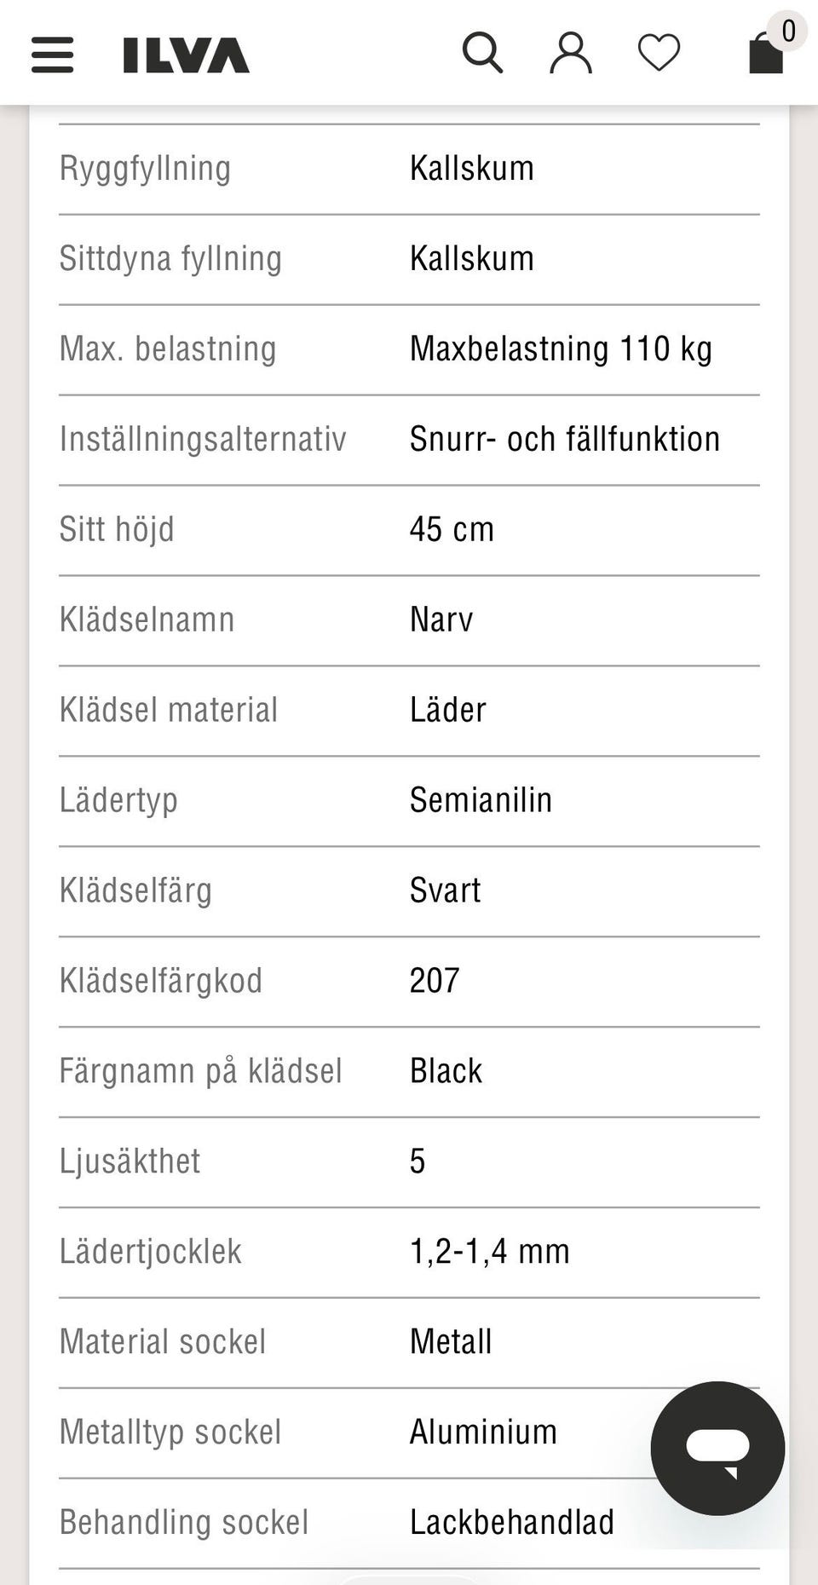
Task: Click the Läder material value
Action: [x=447, y=710]
